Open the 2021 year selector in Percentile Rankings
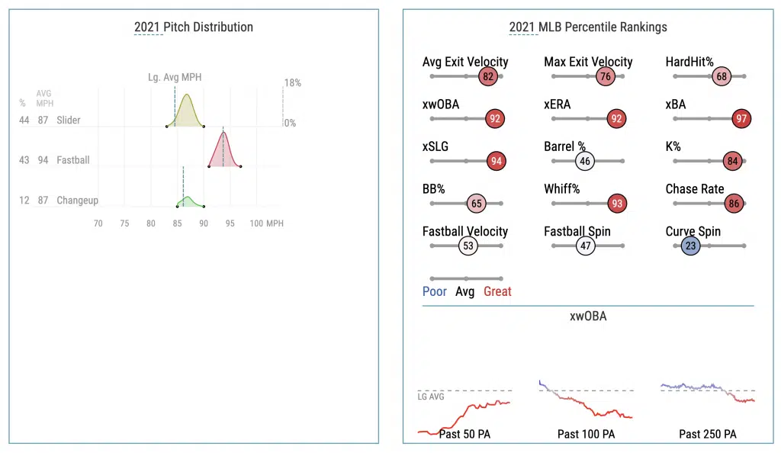 522,27
